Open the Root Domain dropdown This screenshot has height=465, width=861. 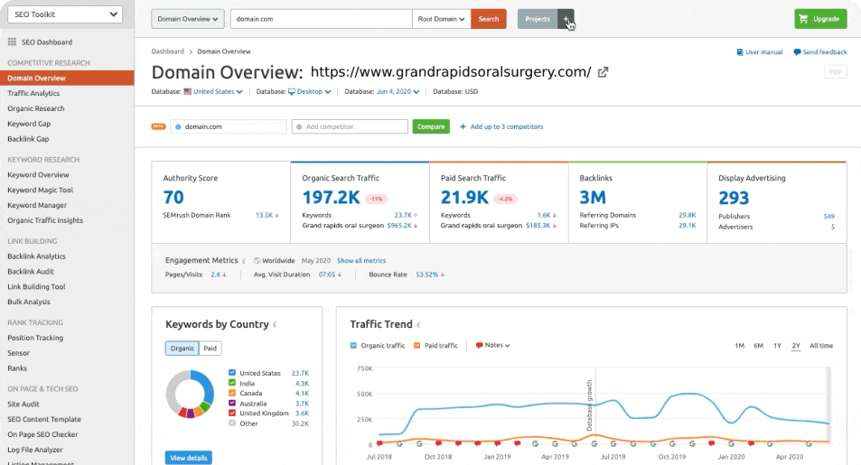pos(441,19)
